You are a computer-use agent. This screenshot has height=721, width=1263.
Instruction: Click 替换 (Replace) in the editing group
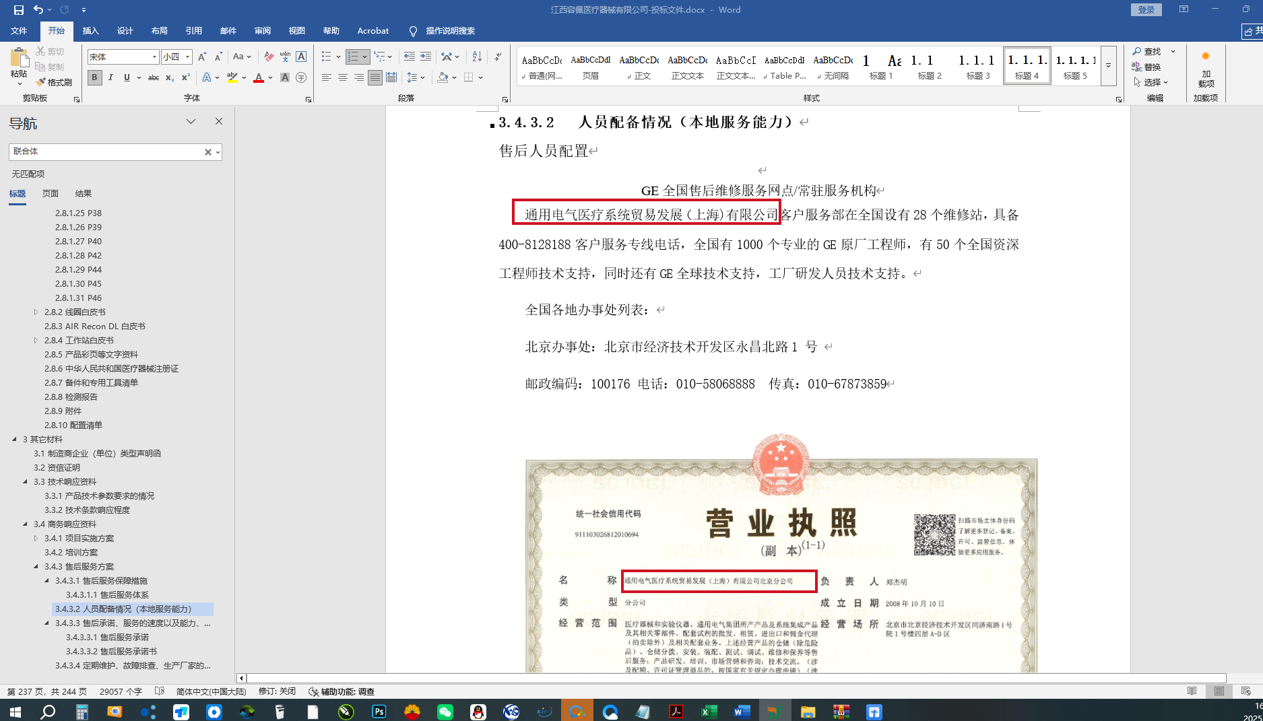pos(1148,67)
